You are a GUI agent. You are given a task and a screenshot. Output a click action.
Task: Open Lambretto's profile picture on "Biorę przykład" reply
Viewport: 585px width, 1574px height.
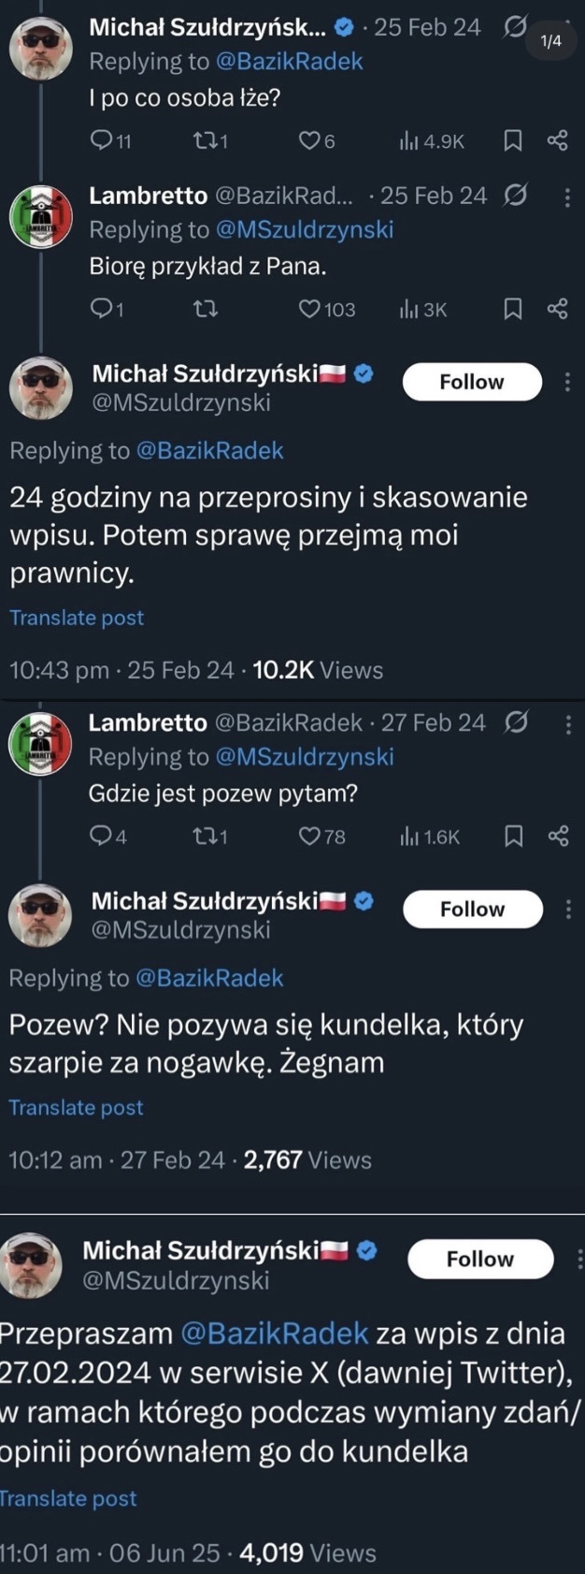point(41,217)
